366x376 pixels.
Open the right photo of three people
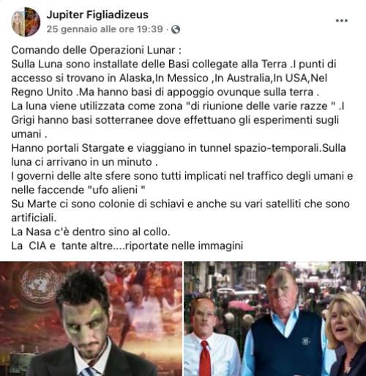pyautogui.click(x=275, y=319)
